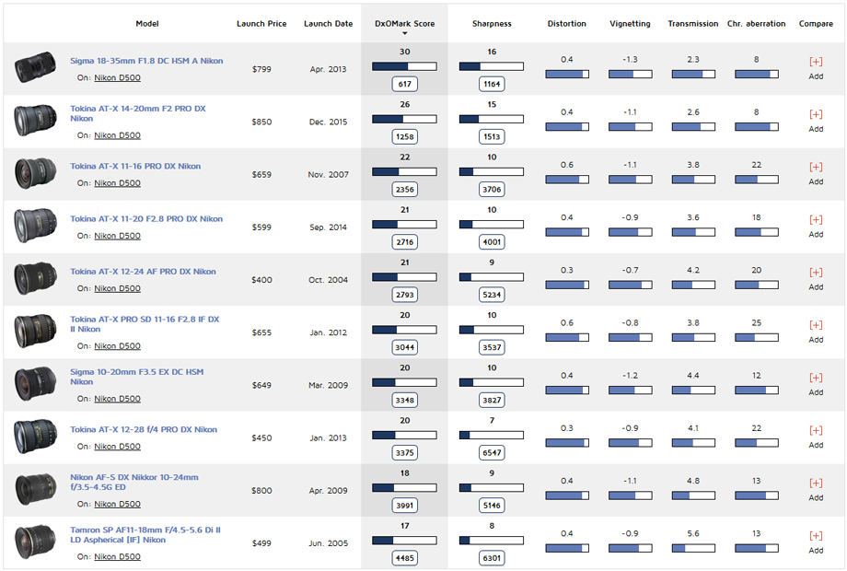Screen dimensions: 847x571
Task: Click the launch date "Jun. 2005"
Action: 328,543
